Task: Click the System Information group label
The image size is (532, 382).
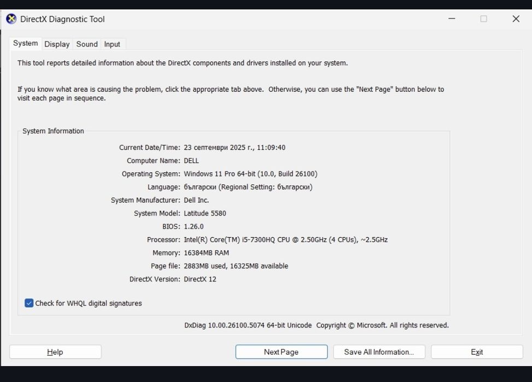Action: [53, 131]
